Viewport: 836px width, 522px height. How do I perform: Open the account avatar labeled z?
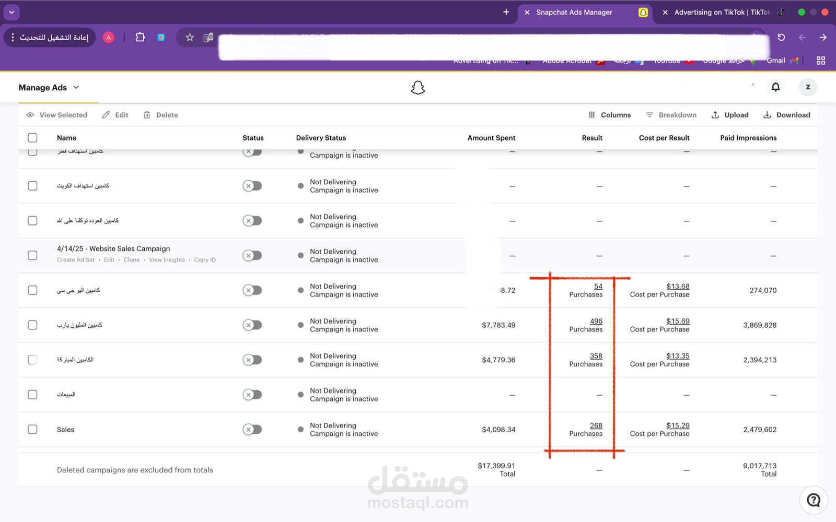click(x=808, y=87)
